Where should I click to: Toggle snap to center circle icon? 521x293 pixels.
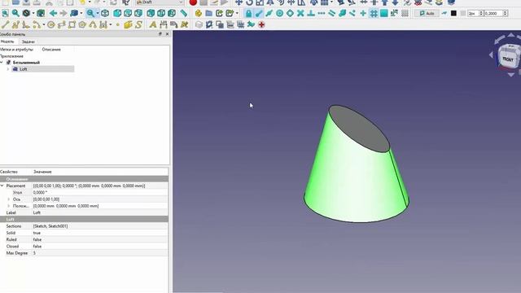click(279, 13)
